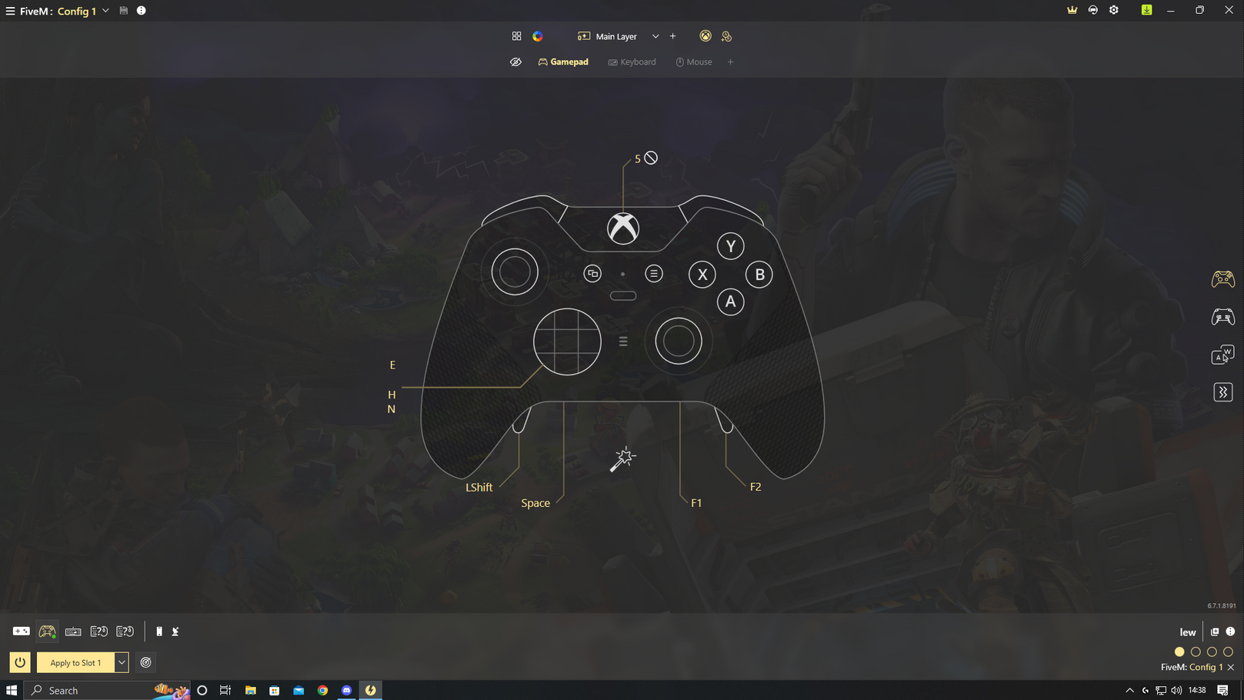Select the Y button on the controller
Viewport: 1244px width, 700px height.
point(730,246)
